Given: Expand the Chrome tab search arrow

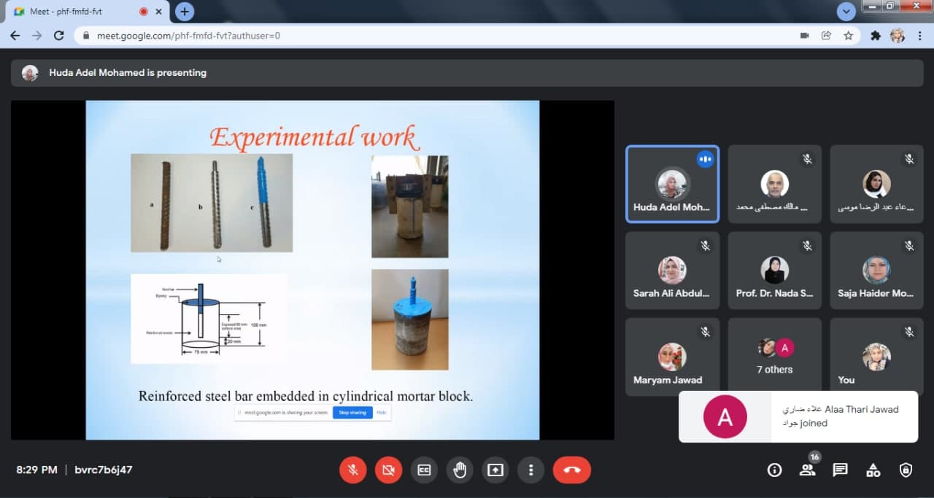Looking at the screenshot, I should (846, 12).
